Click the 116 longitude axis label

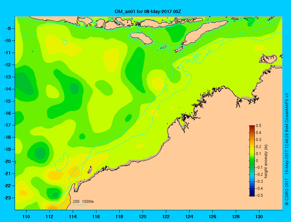pos(96,217)
